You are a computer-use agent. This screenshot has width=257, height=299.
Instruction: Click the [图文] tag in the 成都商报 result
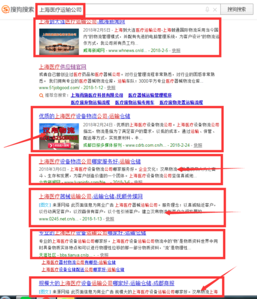45,292
